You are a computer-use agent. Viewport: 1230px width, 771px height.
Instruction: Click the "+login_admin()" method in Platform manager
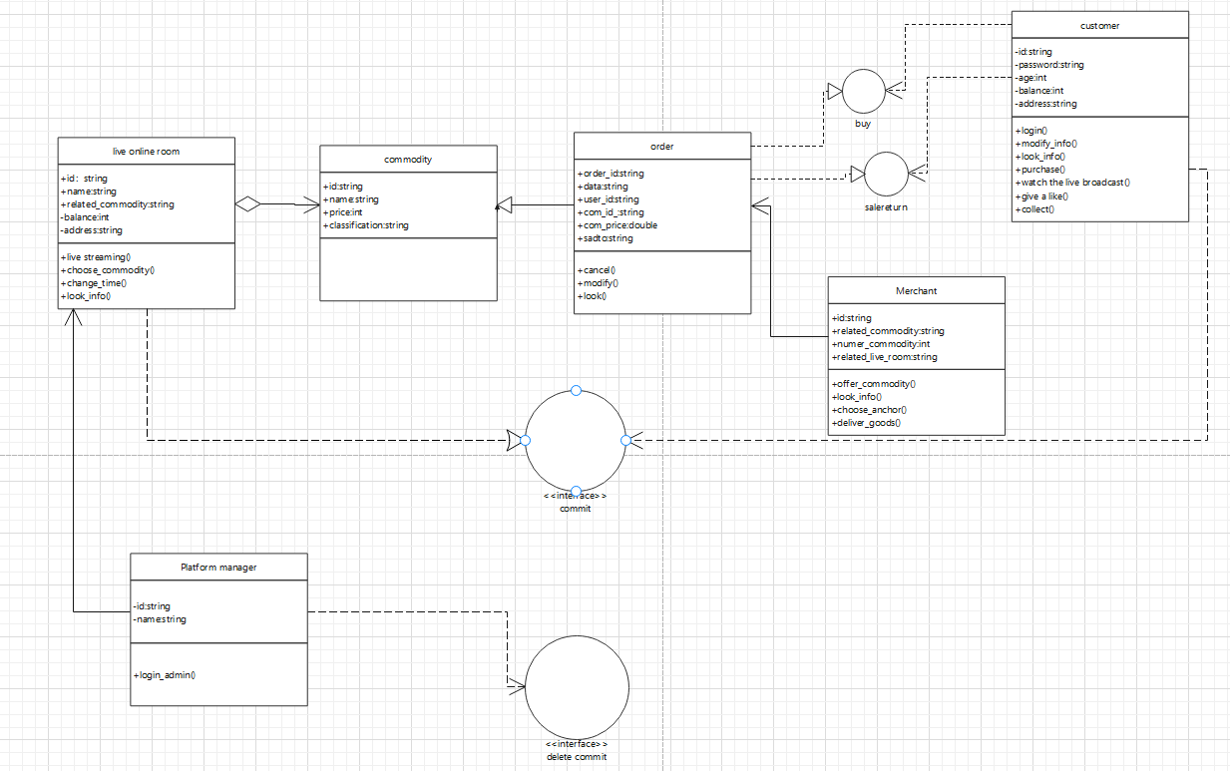164,675
